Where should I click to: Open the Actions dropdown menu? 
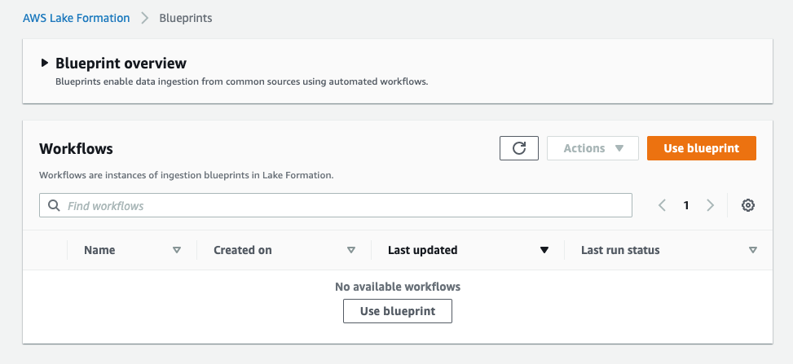(x=593, y=148)
